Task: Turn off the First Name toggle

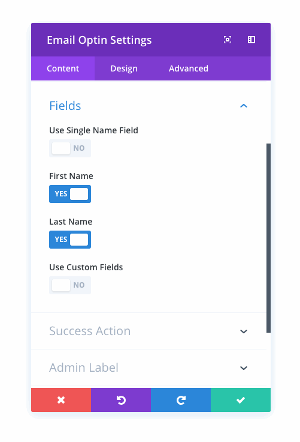Action: pos(70,194)
